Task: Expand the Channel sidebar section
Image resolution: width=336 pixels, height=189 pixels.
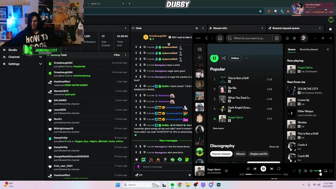Action: coord(40,57)
